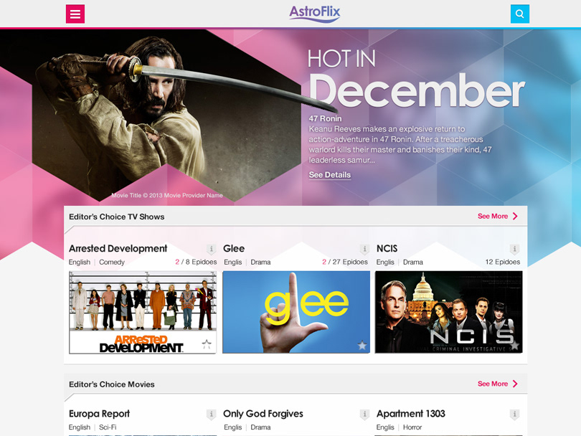Image resolution: width=581 pixels, height=436 pixels.
Task: Open info icon for Arrested Development
Action: pos(211,249)
